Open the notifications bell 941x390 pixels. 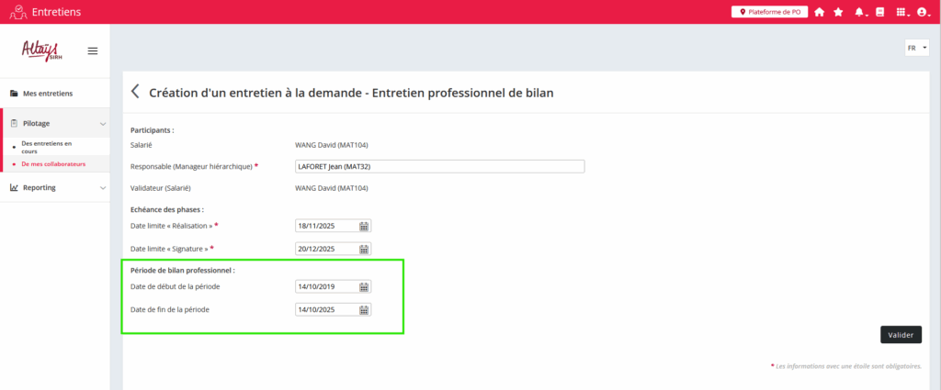[x=860, y=12]
